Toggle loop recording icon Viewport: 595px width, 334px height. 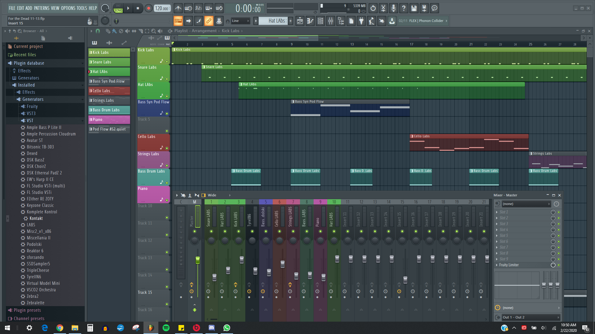[x=219, y=8]
